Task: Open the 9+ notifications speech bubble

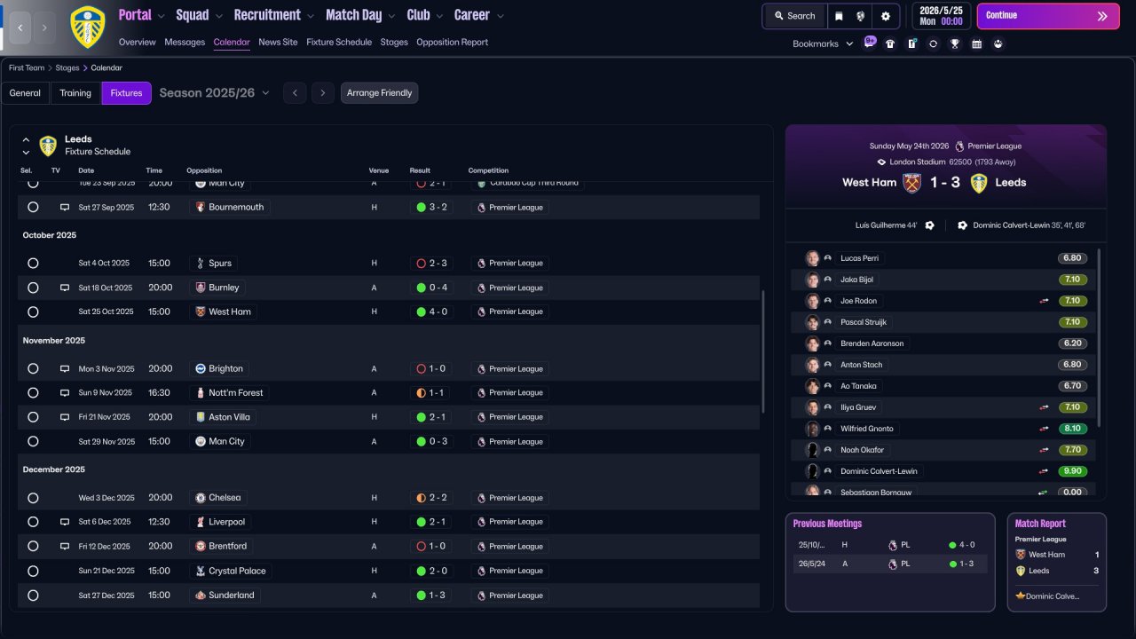Action: (870, 42)
